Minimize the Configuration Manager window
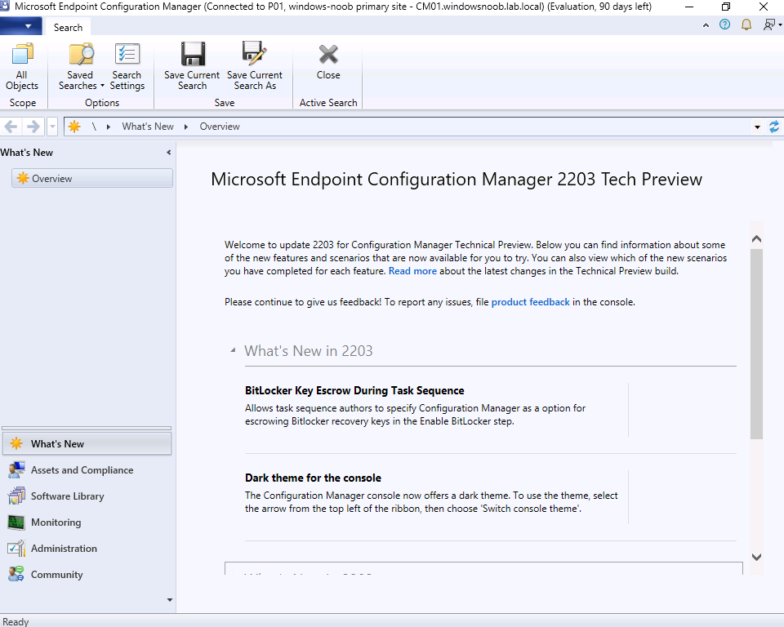The width and height of the screenshot is (784, 627). 689,7
